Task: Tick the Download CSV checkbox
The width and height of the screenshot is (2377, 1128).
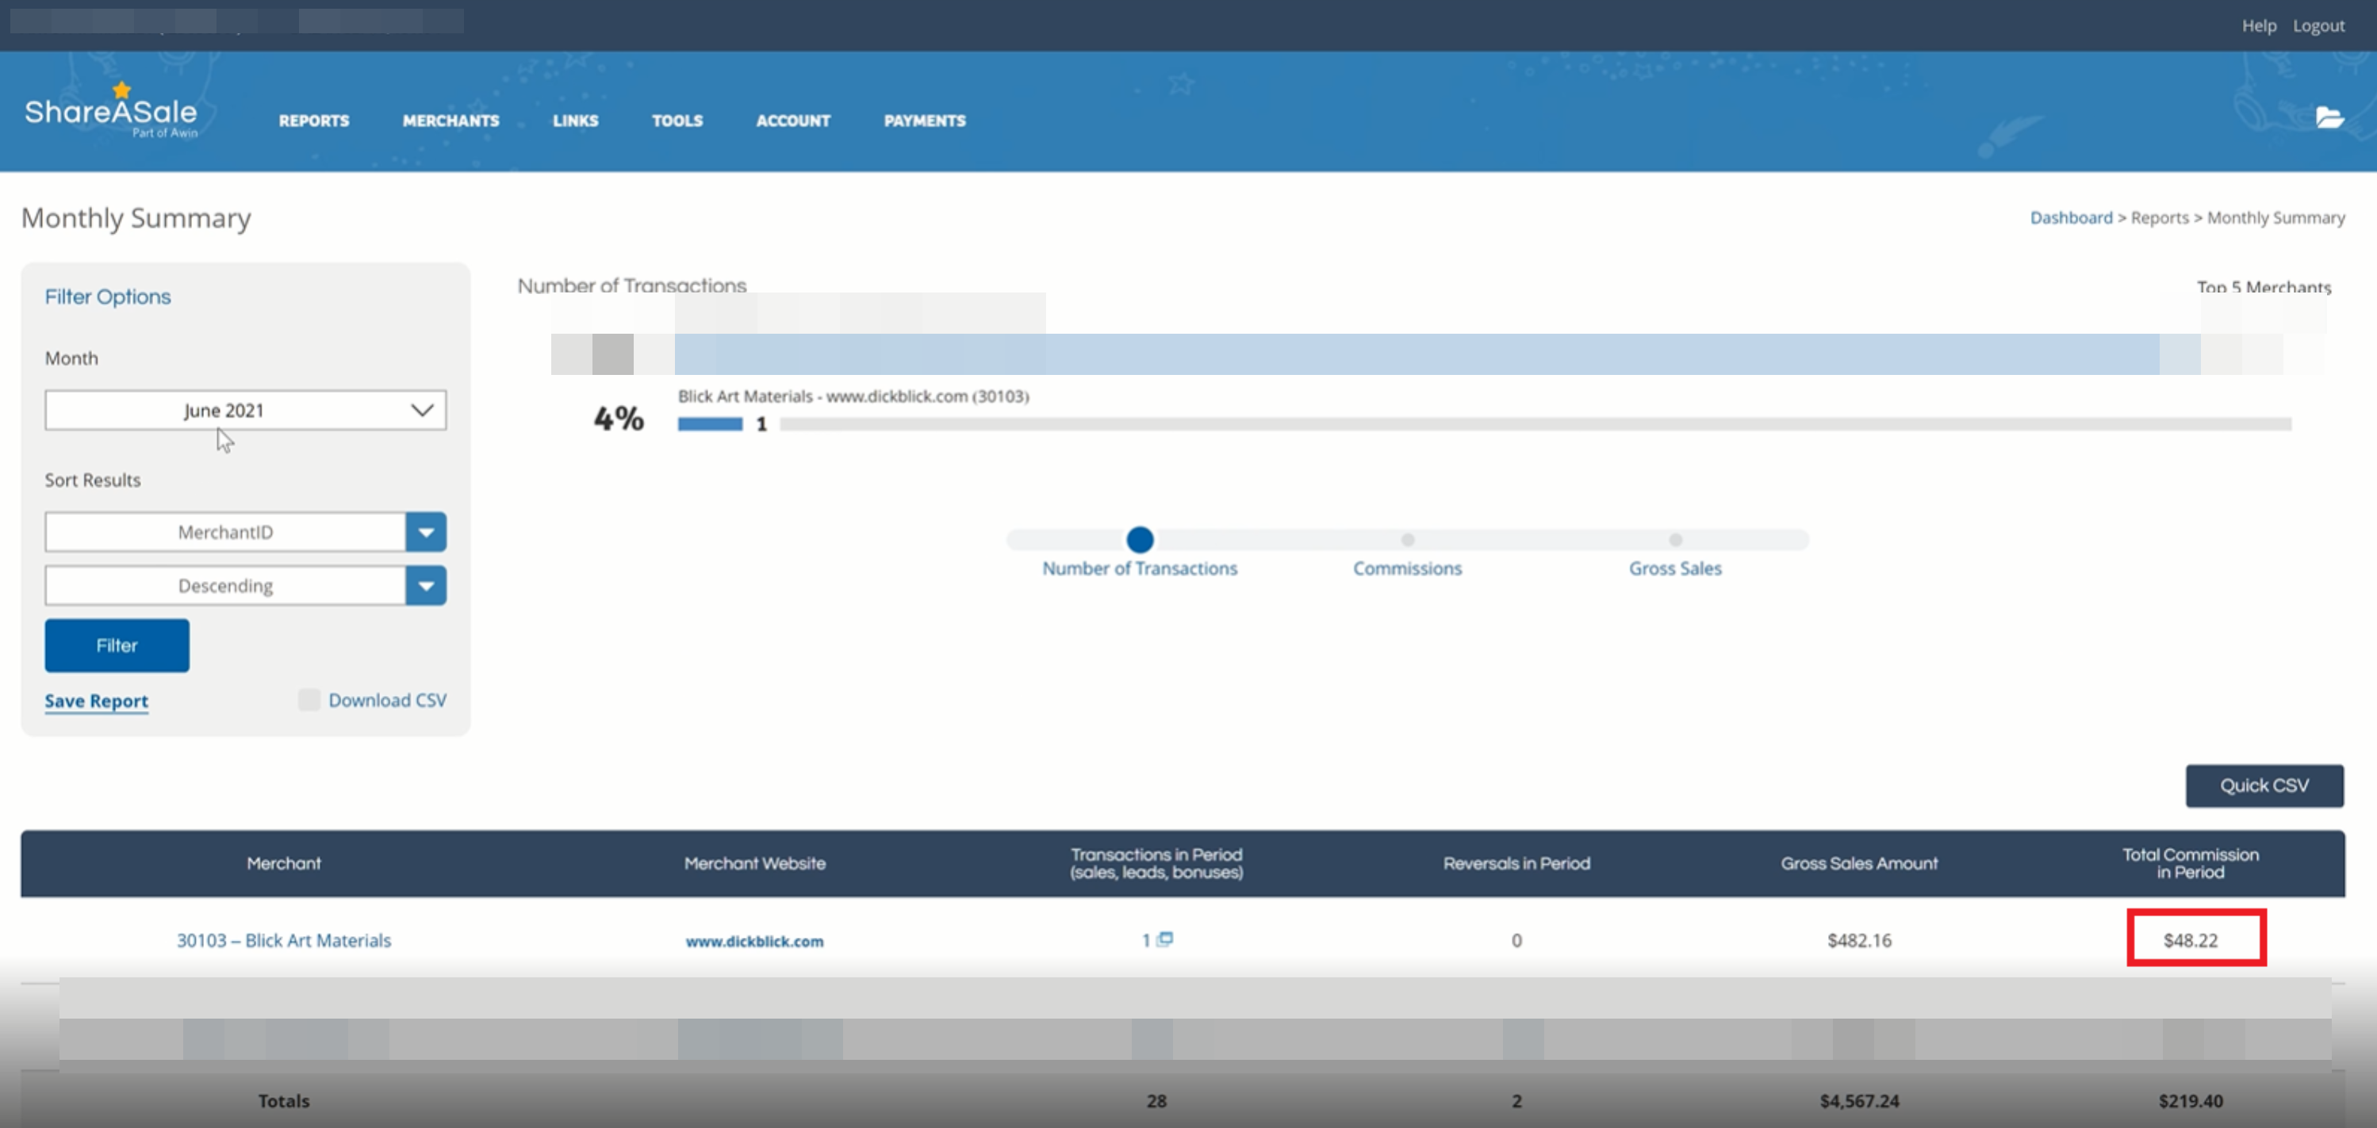Action: [309, 700]
